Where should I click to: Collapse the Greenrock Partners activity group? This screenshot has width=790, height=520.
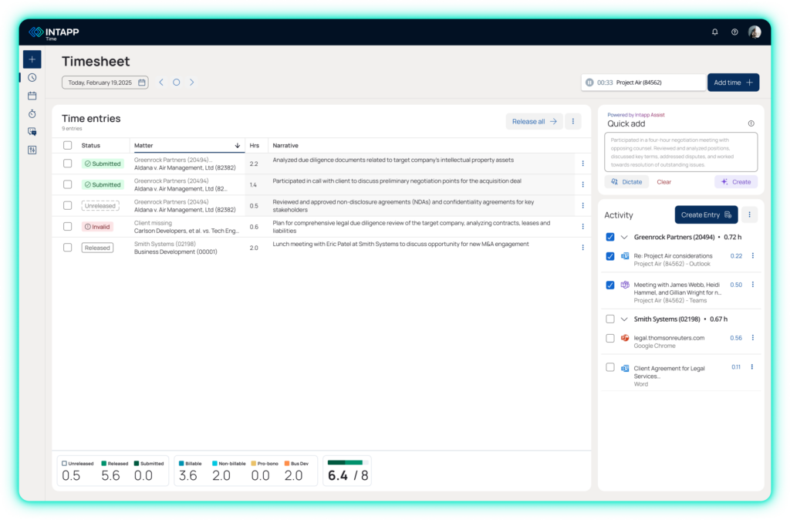pos(624,238)
